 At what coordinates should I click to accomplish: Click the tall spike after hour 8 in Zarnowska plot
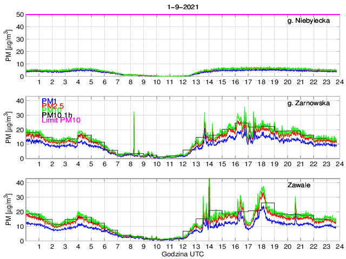pos(134,113)
